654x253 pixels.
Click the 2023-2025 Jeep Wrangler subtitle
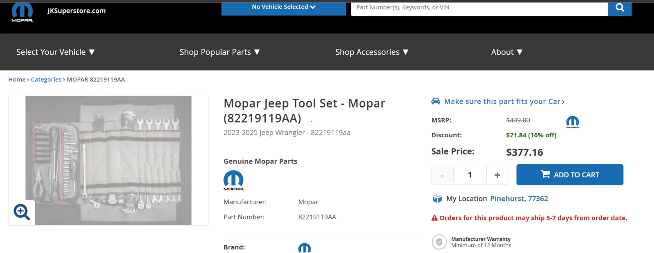point(287,132)
